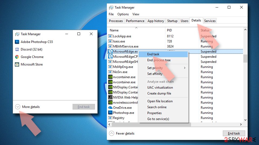The height and width of the screenshot is (145, 259).
Task: Select the Microsoft Store app icon
Action: [x=17, y=64]
